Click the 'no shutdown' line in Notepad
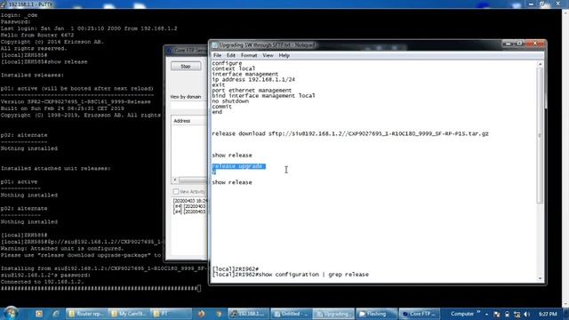This screenshot has height=320, width=569. click(x=230, y=101)
